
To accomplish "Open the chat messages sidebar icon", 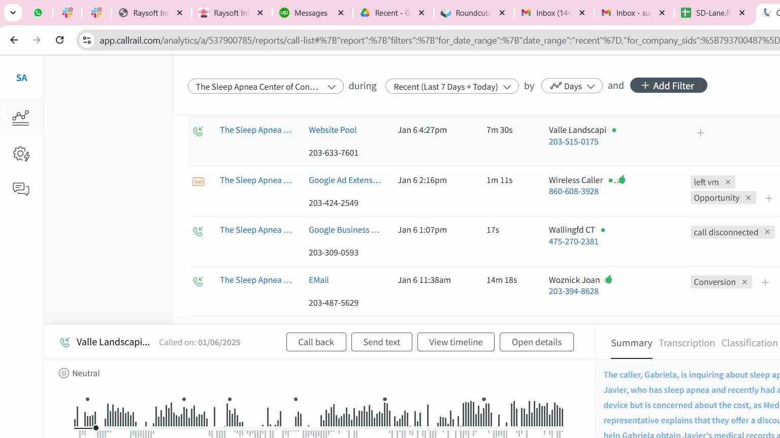I will (21, 189).
